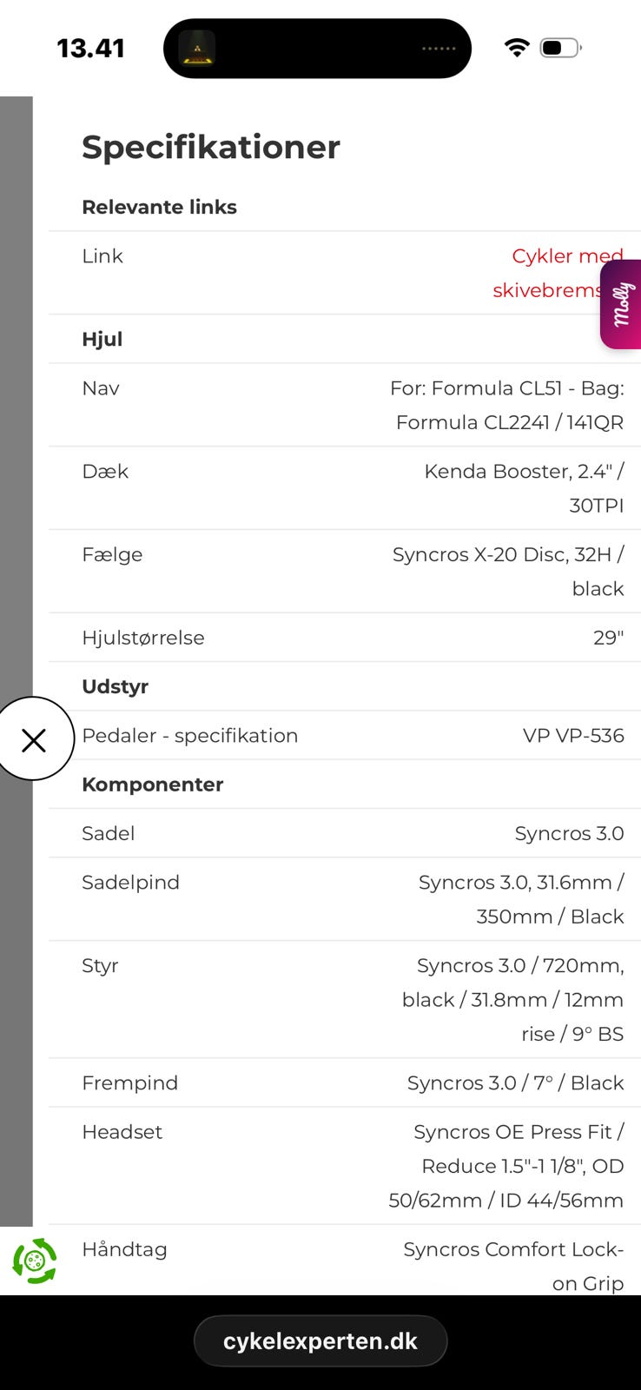Tap the Hjulstørrelse row label
The width and height of the screenshot is (641, 1390).
point(142,638)
